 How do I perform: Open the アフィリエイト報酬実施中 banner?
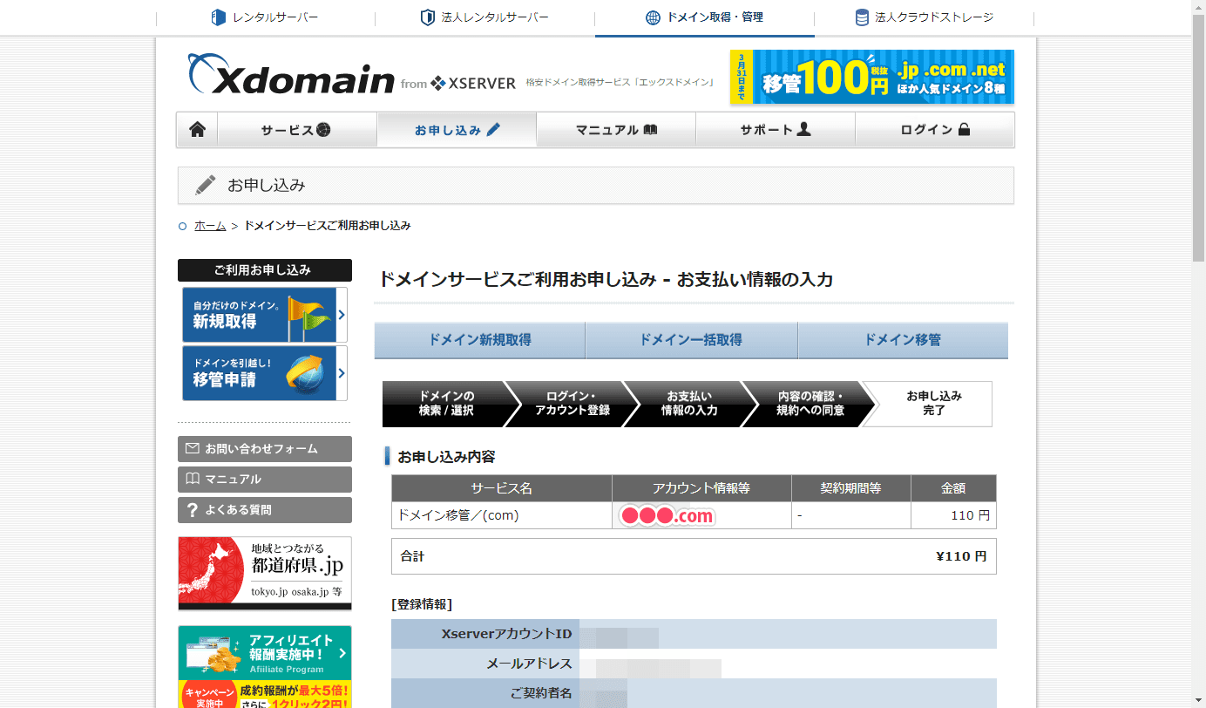coord(265,666)
